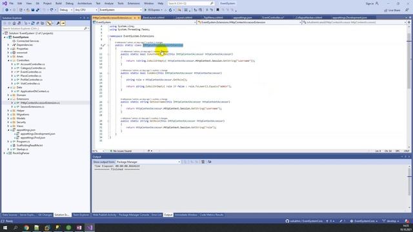Click the Live Share button

click(x=392, y=10)
